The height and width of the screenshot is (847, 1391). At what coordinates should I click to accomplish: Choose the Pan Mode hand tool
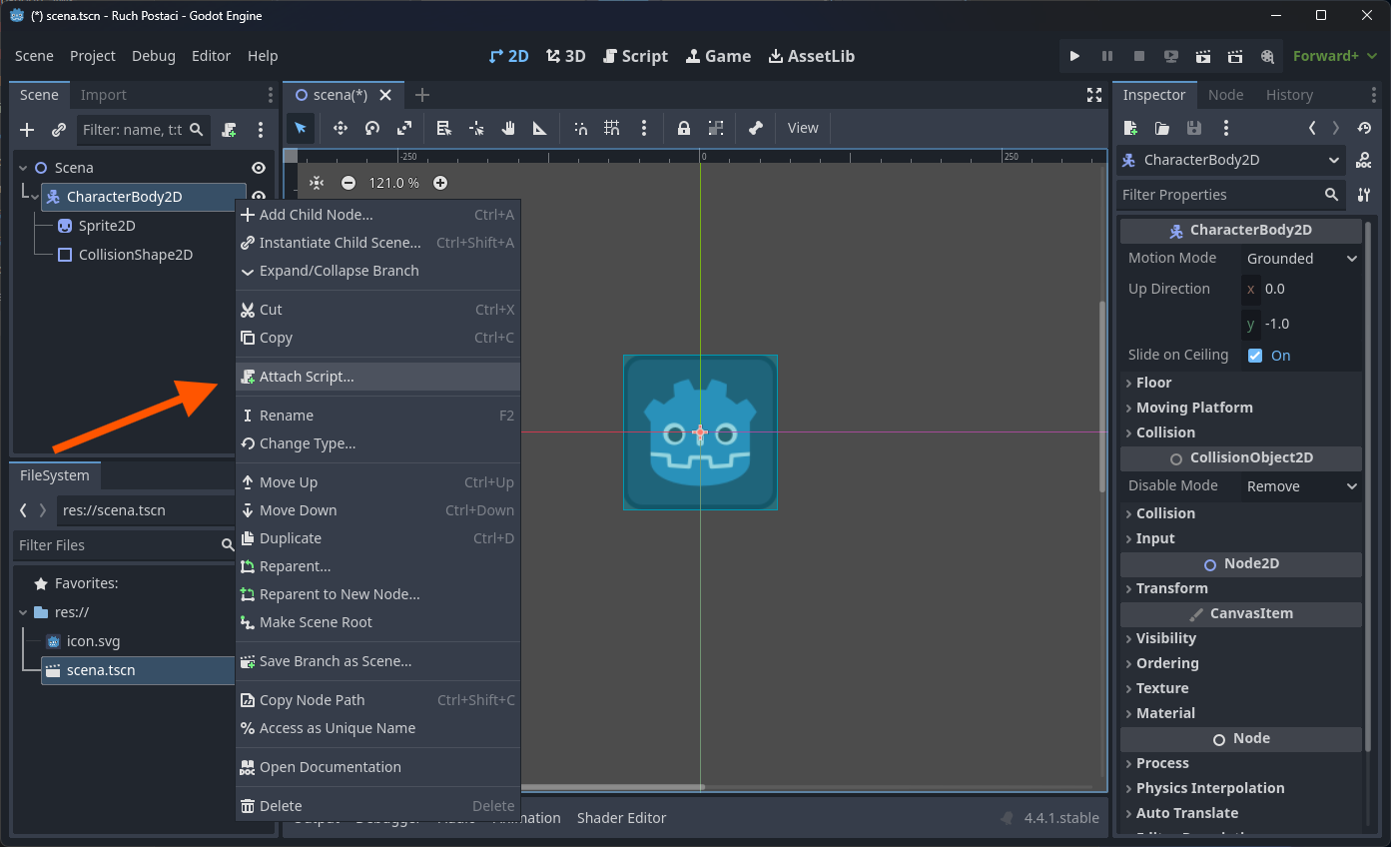pos(508,128)
